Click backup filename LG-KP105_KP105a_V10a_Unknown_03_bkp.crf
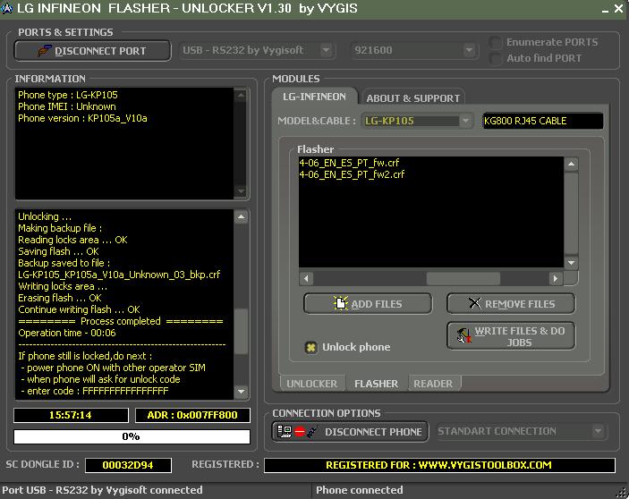This screenshot has width=629, height=499. 119,275
